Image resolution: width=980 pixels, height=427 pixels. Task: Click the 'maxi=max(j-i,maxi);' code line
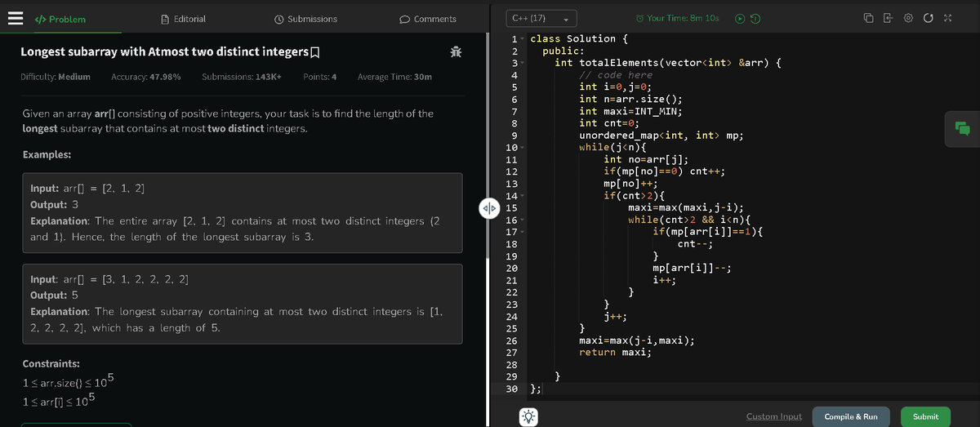pyautogui.click(x=636, y=340)
